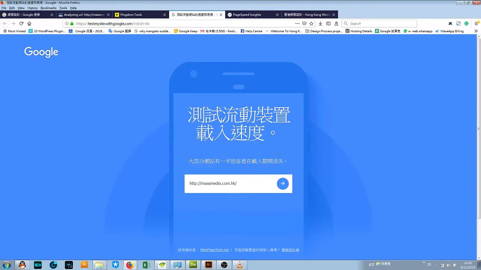Switch to the Pingdom Tools tab
Image resolution: width=481 pixels, height=270 pixels.
click(141, 15)
